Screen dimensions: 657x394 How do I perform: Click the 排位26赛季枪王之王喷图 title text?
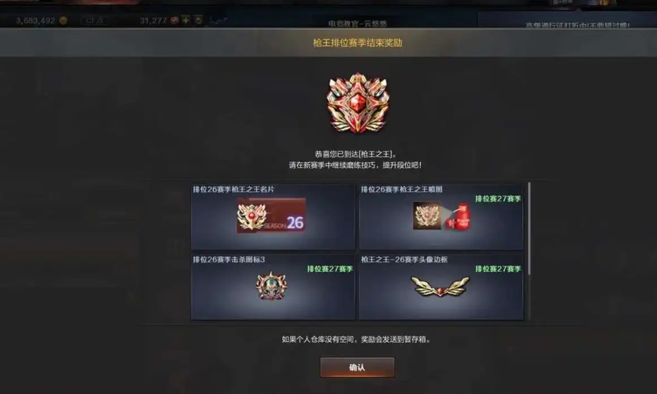[x=401, y=189]
